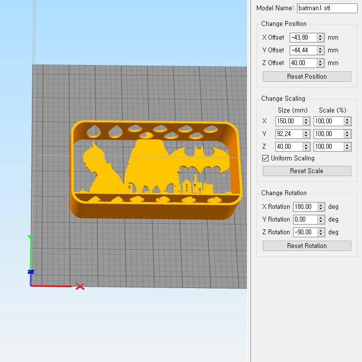Increase Z Rotation with up arrow
Screen dimensions: 362x362
tap(321, 230)
